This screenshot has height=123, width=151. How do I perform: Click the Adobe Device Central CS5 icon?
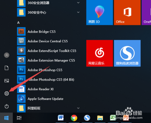pyautogui.click(x=21, y=41)
